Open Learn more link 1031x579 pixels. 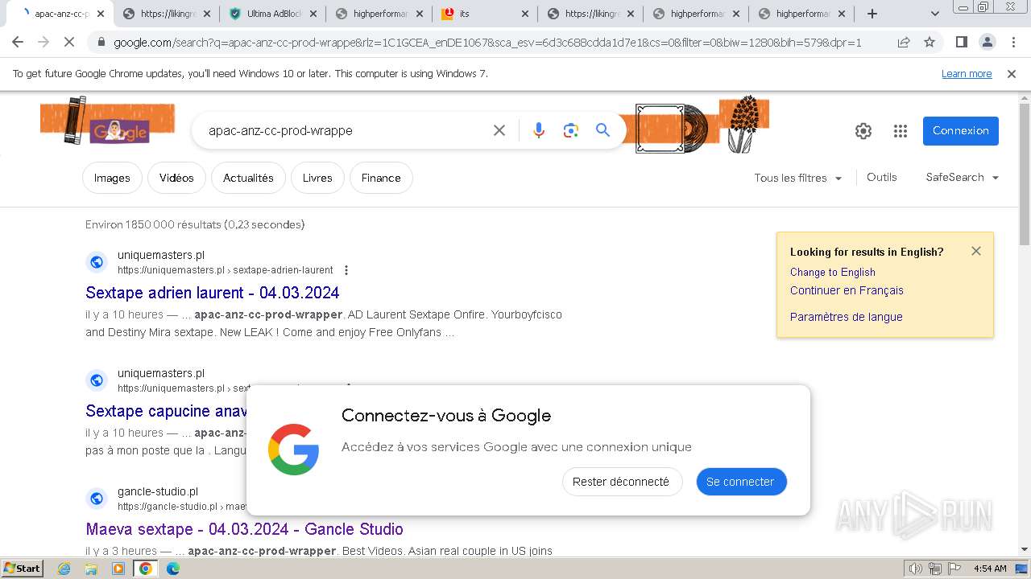point(967,74)
